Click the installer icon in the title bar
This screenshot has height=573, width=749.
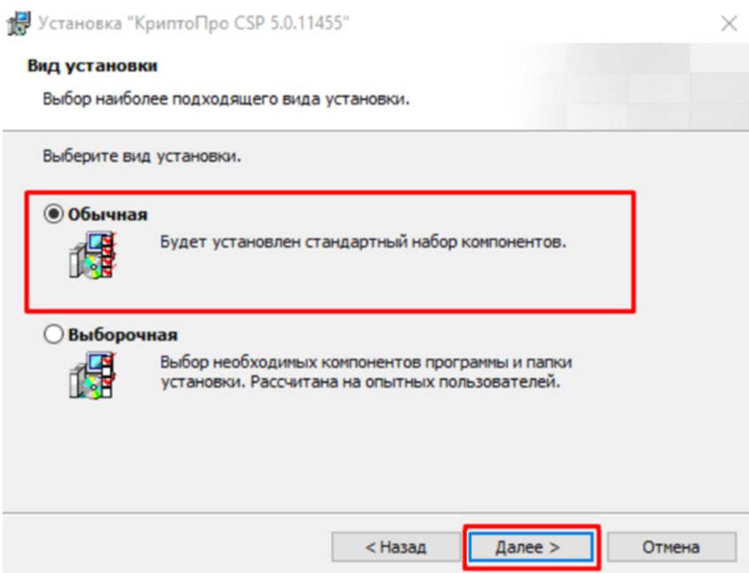(19, 23)
